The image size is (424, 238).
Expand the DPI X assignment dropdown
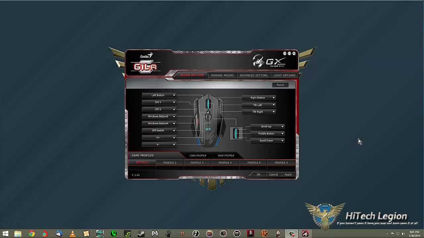[159, 109]
